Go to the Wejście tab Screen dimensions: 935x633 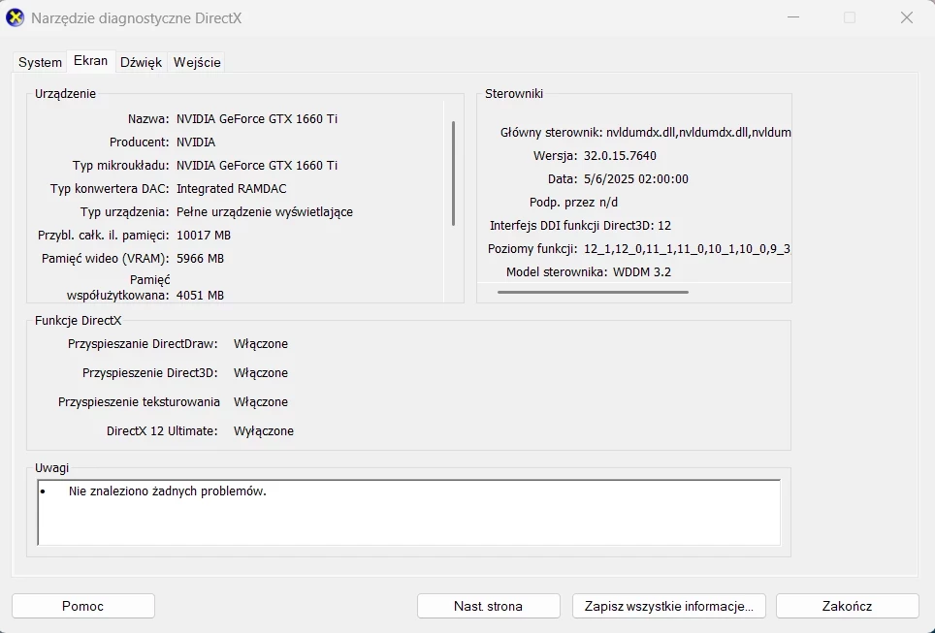197,62
